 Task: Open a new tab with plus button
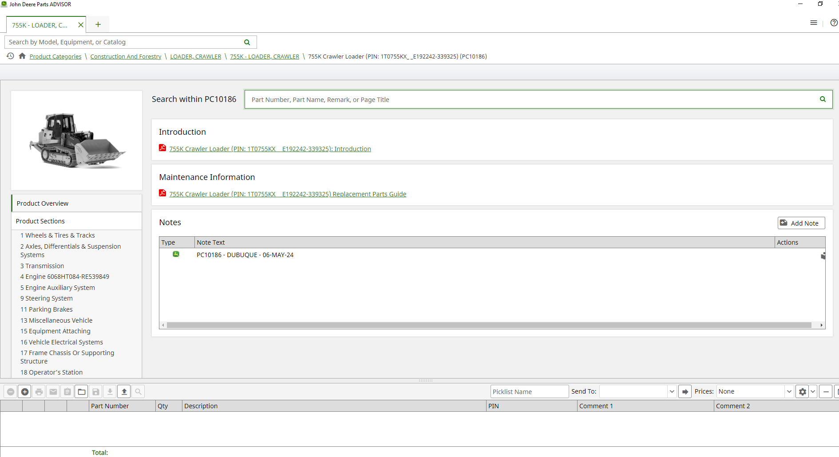pyautogui.click(x=98, y=24)
